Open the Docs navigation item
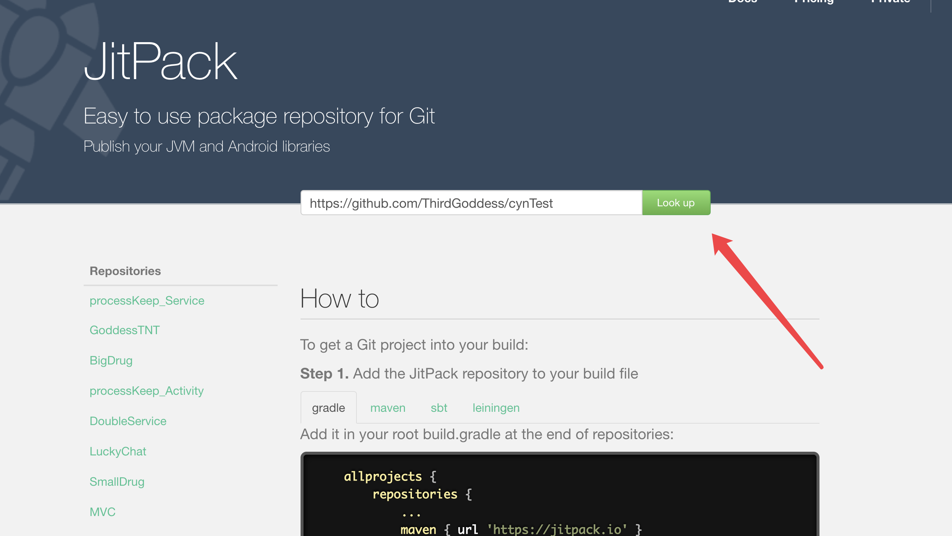This screenshot has width=952, height=536. 743,2
